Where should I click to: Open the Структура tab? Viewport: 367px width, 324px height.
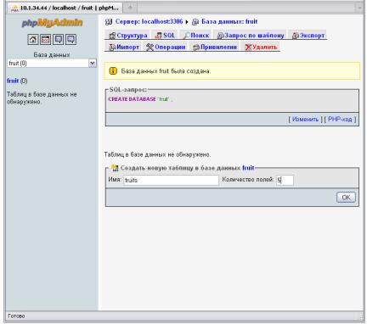pos(128,36)
